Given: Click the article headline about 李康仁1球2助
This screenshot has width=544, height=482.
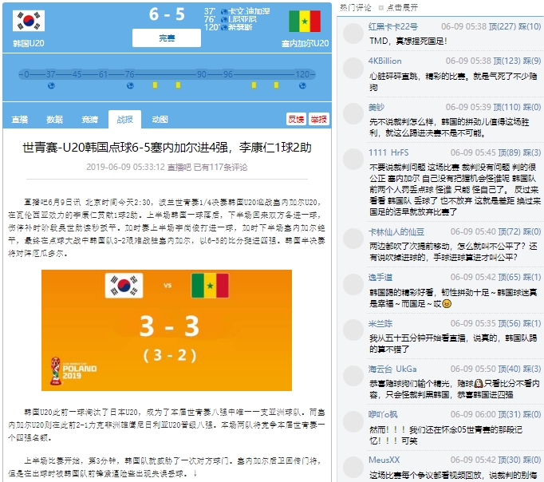Looking at the screenshot, I should 167,148.
